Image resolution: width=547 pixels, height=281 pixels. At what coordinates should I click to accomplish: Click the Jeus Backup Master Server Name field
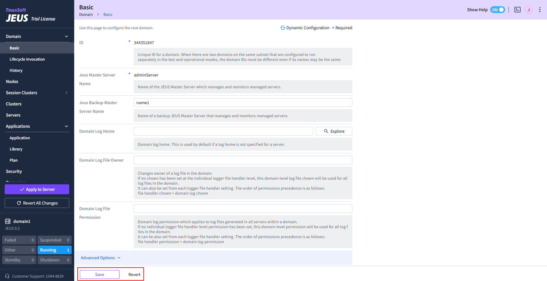coord(243,103)
